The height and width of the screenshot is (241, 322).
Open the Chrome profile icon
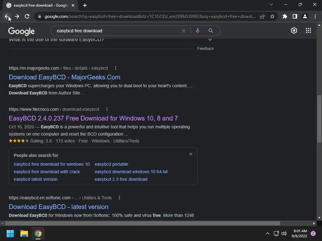tap(305, 16)
